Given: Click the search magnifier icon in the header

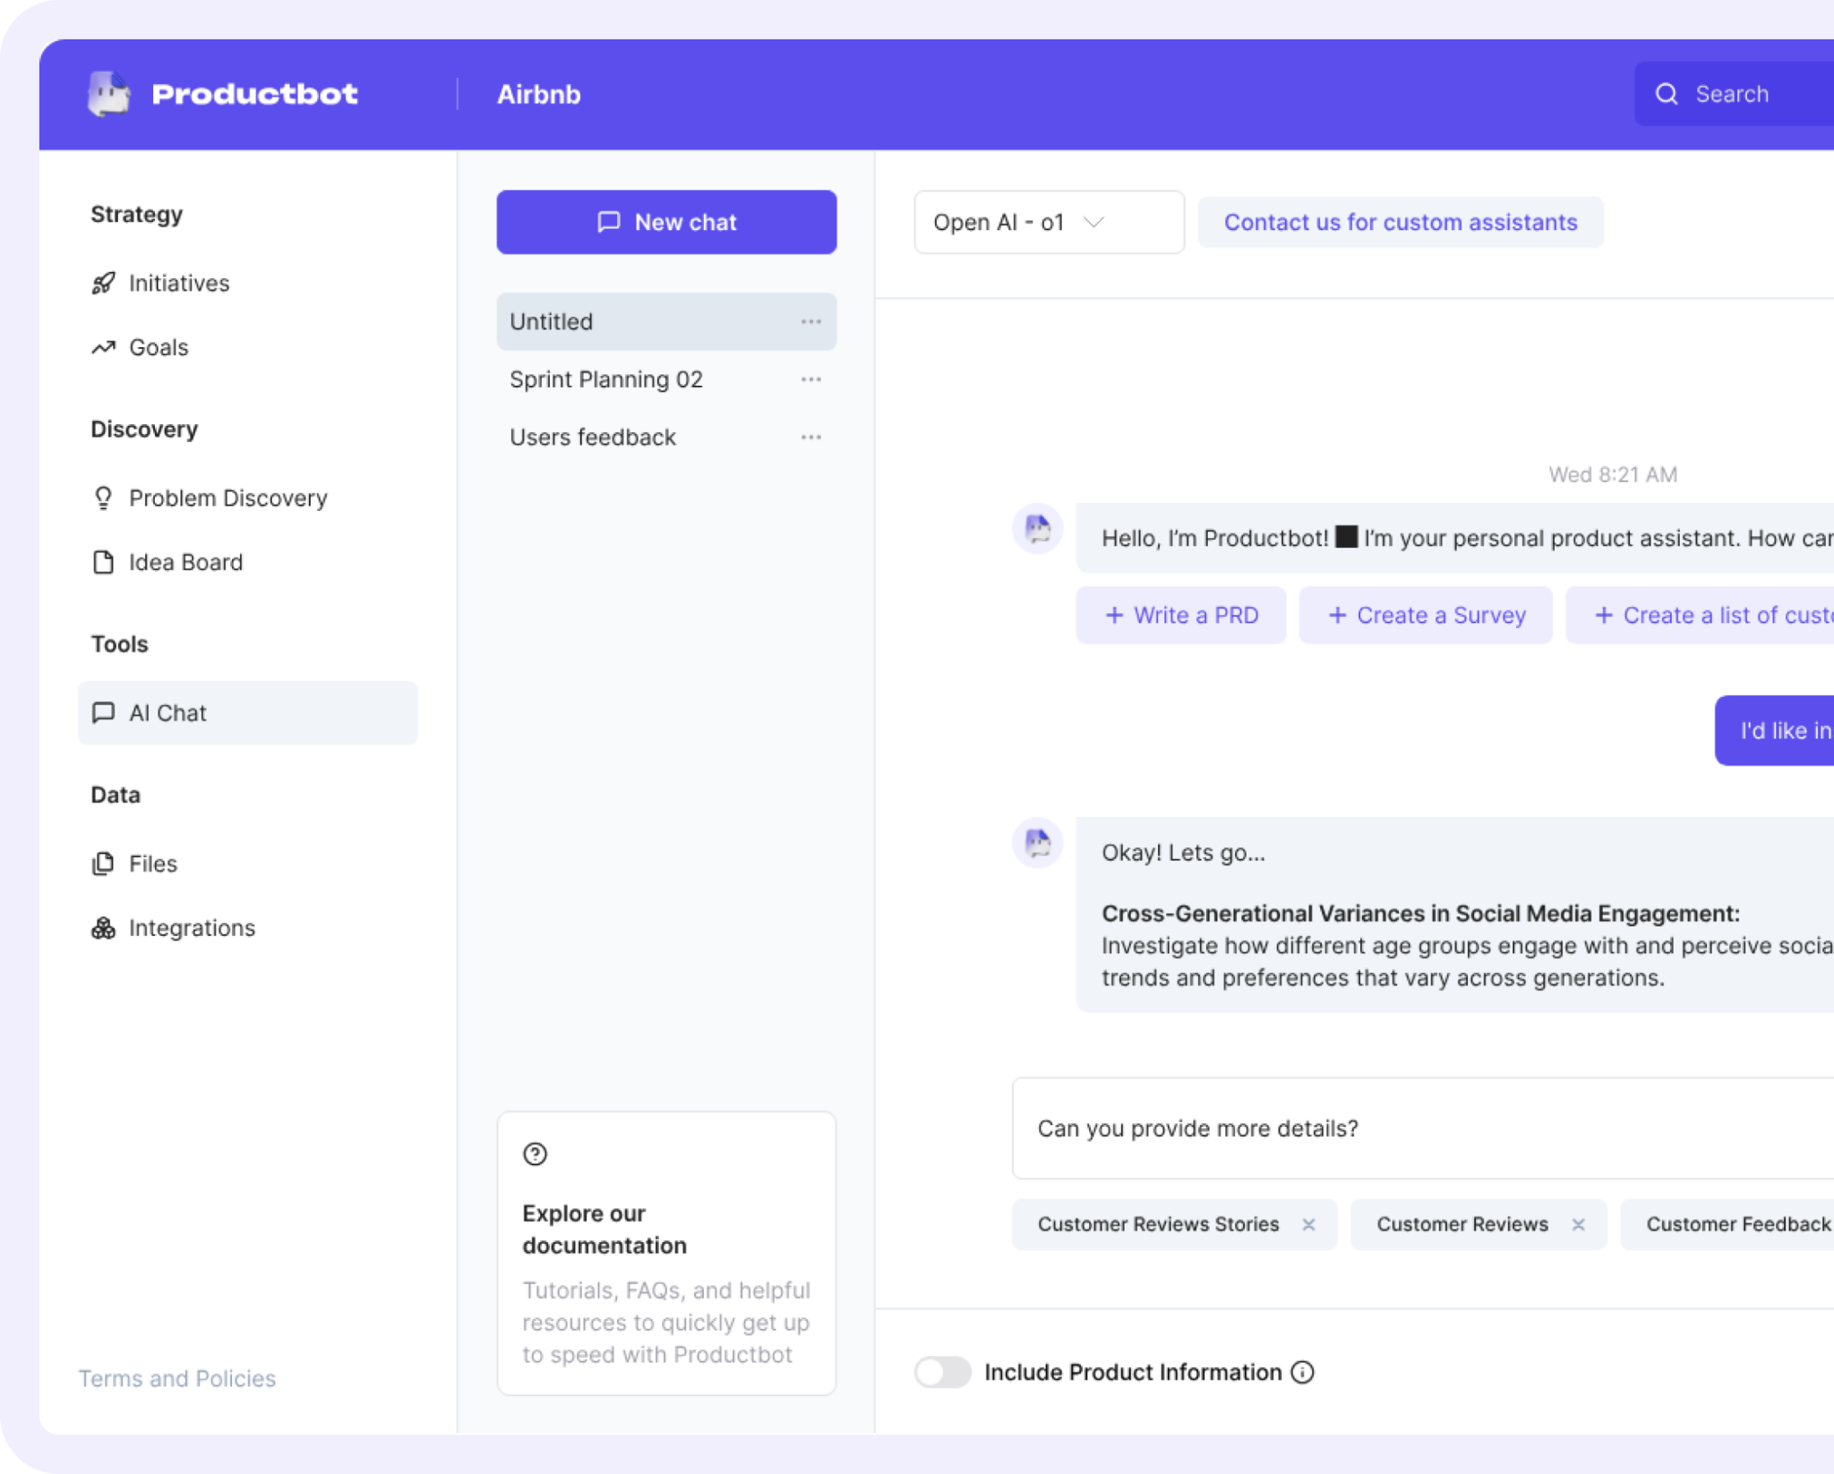Looking at the screenshot, I should 1667,93.
